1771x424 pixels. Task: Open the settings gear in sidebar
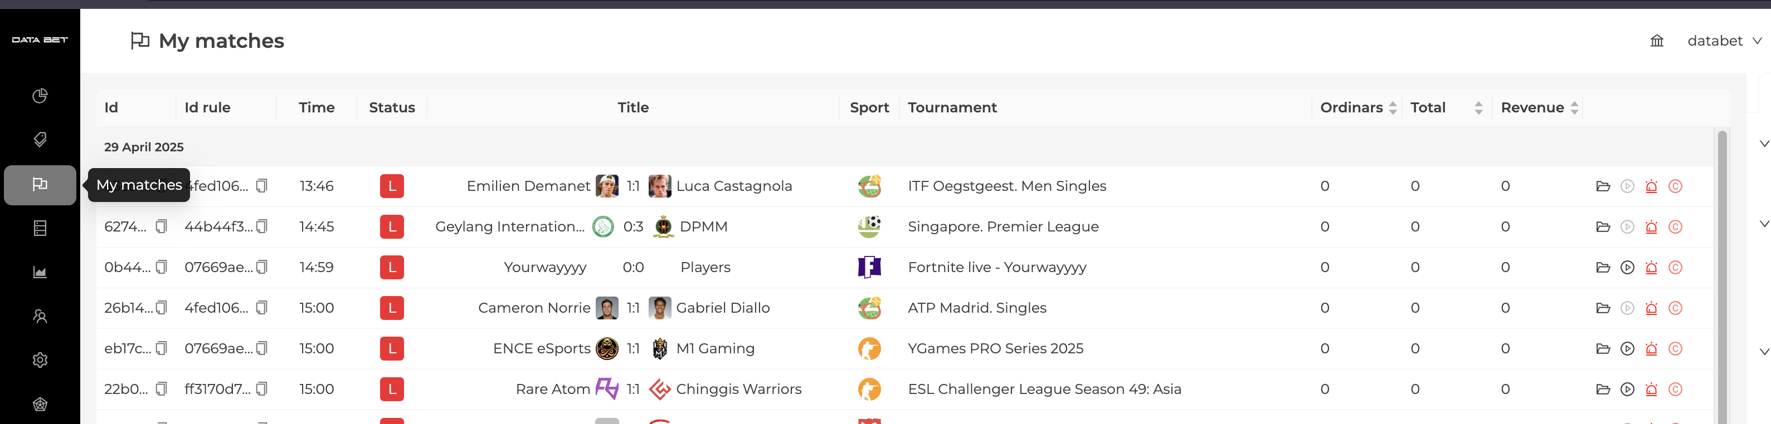pos(40,360)
